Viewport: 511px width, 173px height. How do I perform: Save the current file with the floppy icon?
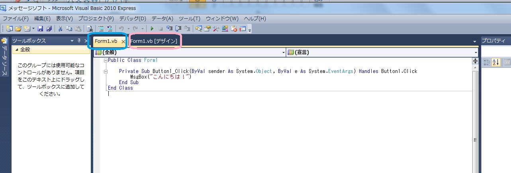41,29
